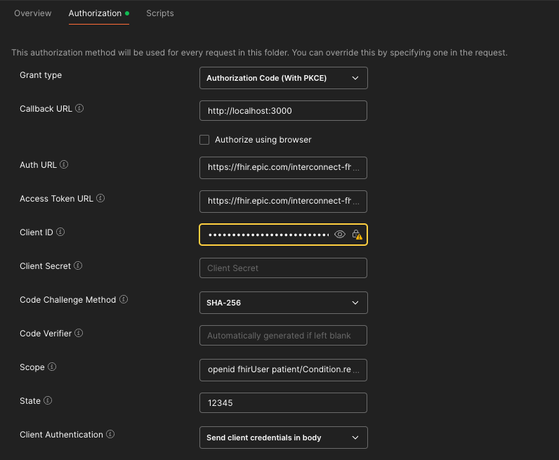Click the Client Authentication label

click(61, 435)
